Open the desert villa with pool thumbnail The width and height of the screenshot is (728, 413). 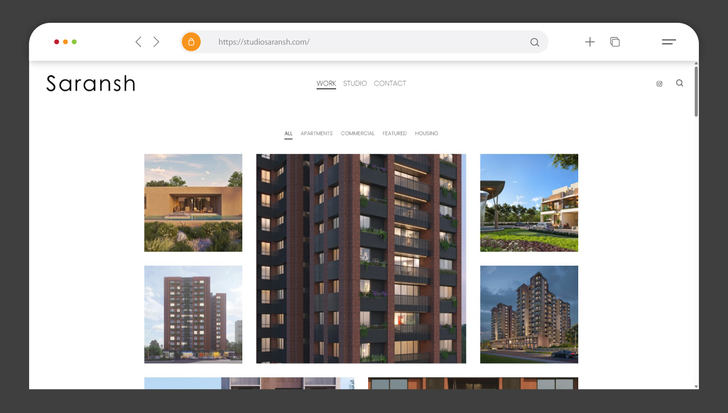tap(193, 203)
